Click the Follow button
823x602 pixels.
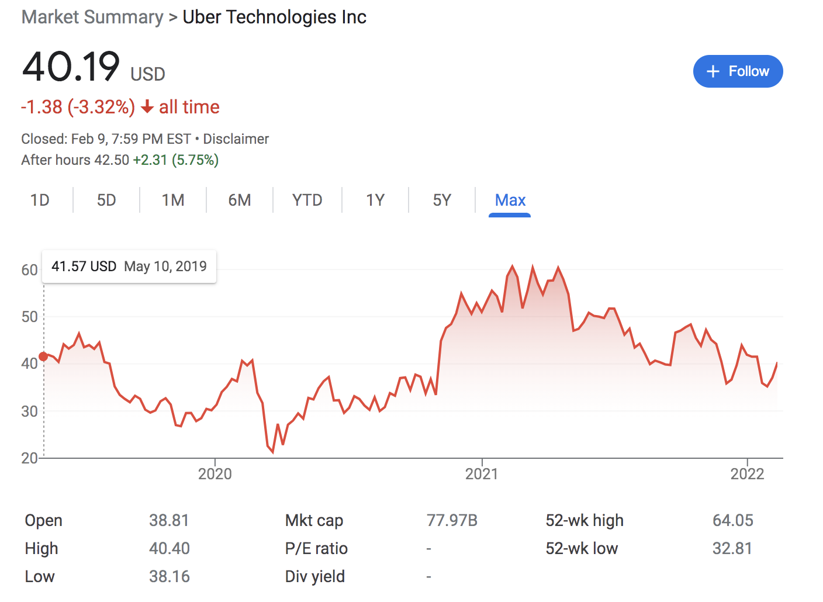click(x=738, y=71)
